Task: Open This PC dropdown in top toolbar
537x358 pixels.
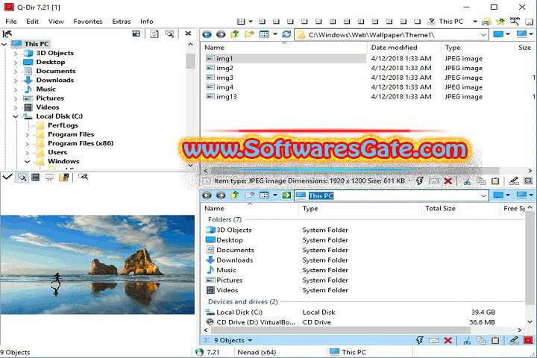Action: [x=475, y=21]
